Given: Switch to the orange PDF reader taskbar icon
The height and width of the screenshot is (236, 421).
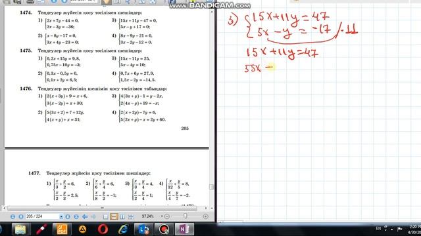Looking at the screenshot, I should [x=62, y=229].
